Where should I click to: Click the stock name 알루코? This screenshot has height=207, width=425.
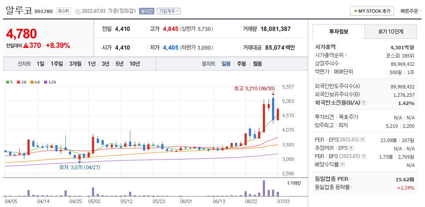(x=19, y=10)
